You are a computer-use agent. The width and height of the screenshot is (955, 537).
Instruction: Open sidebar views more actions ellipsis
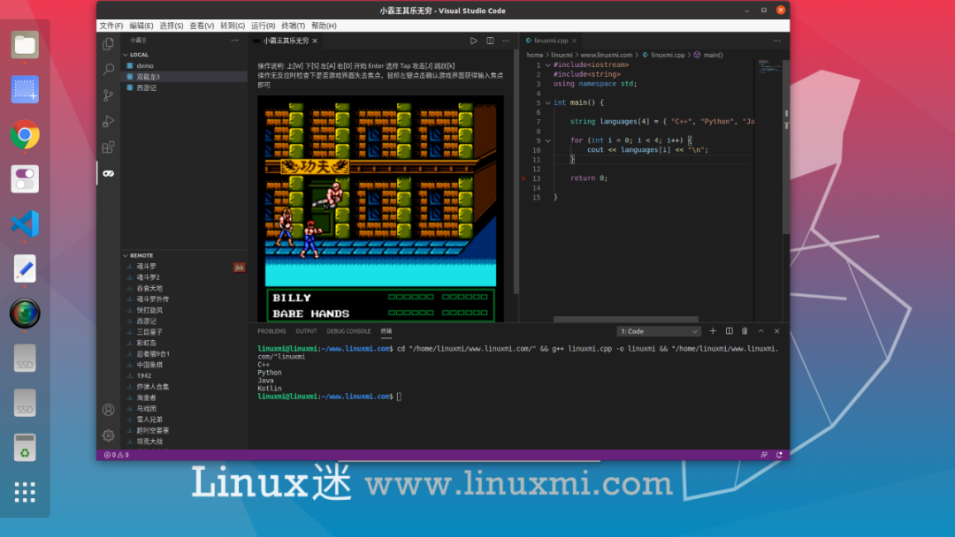(x=234, y=40)
